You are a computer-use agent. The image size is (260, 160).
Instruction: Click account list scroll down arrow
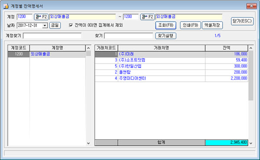tap(88, 143)
